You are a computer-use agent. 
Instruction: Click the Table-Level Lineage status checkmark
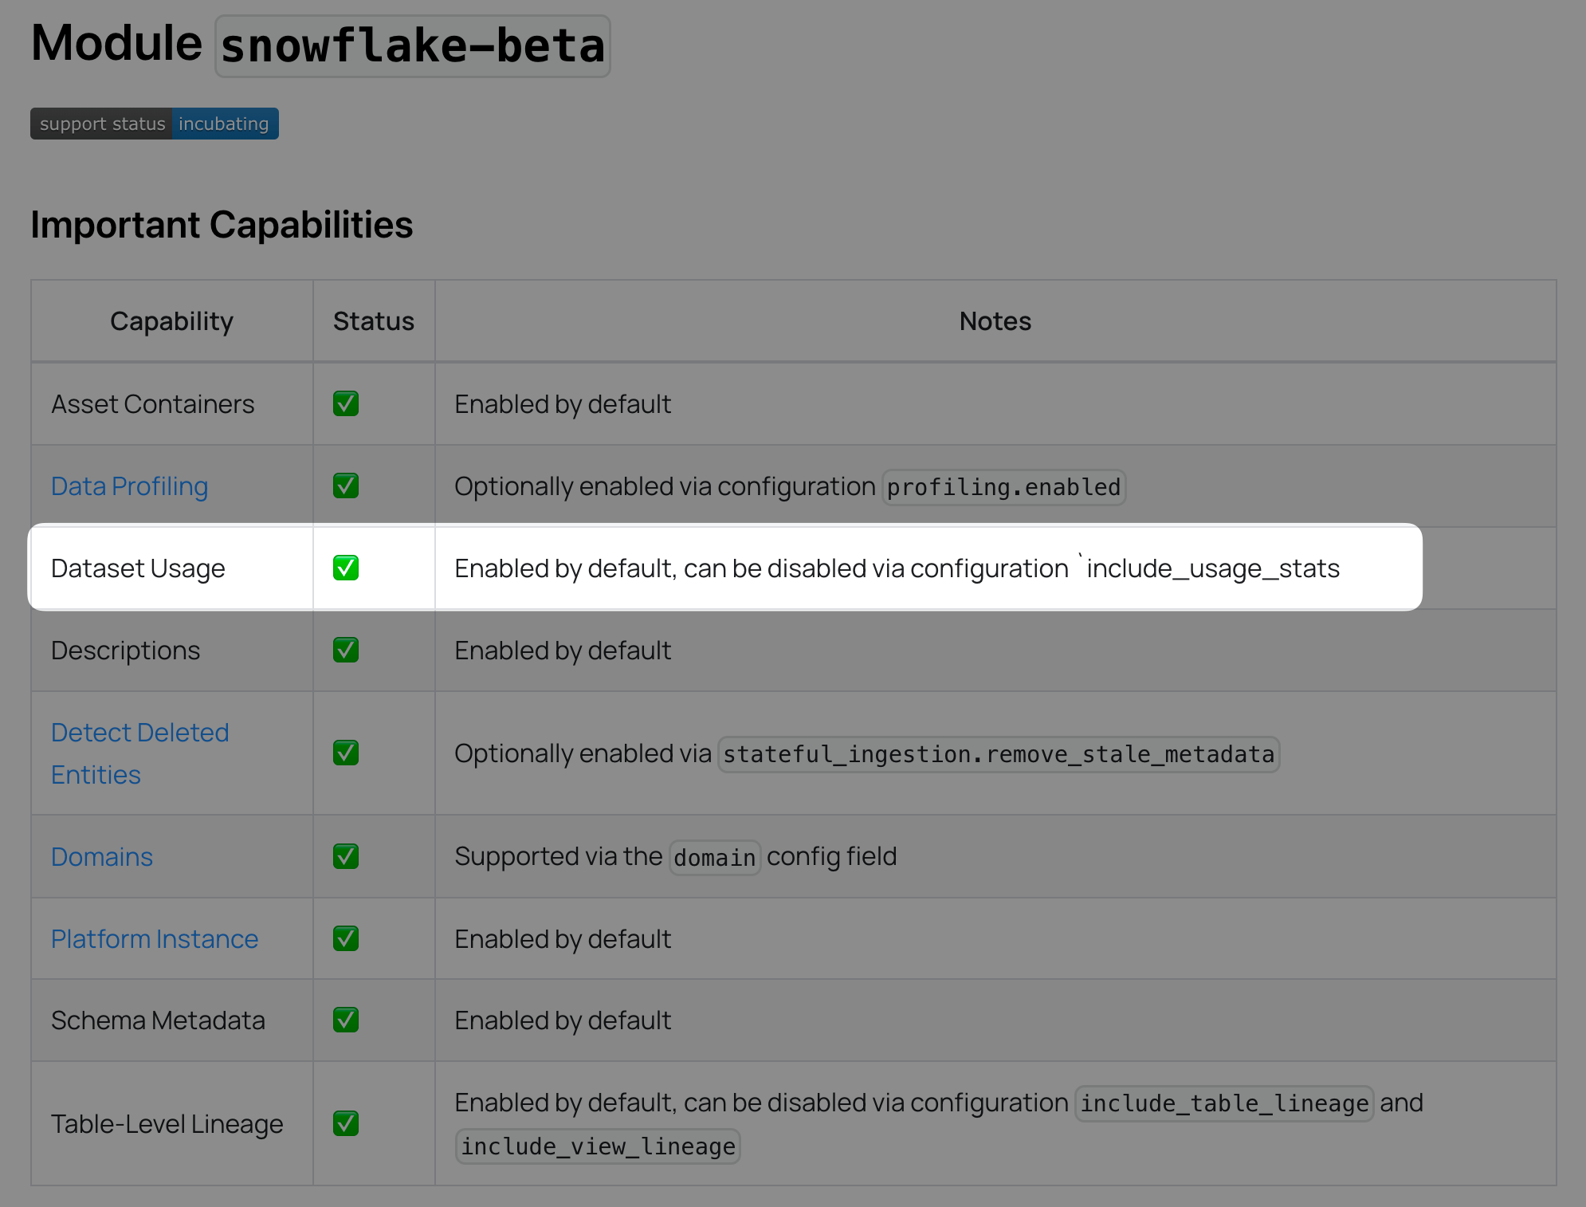point(345,1124)
